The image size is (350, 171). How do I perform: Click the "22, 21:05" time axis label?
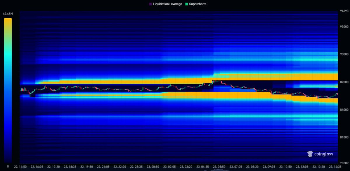pyautogui.click(x=103, y=167)
